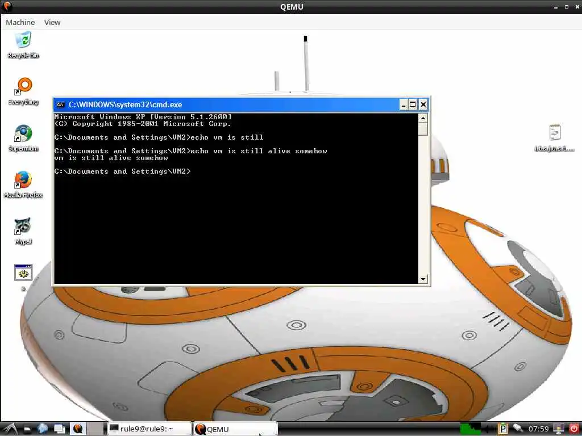
Task: Click the P clipboard tray icon
Action: tap(502, 429)
